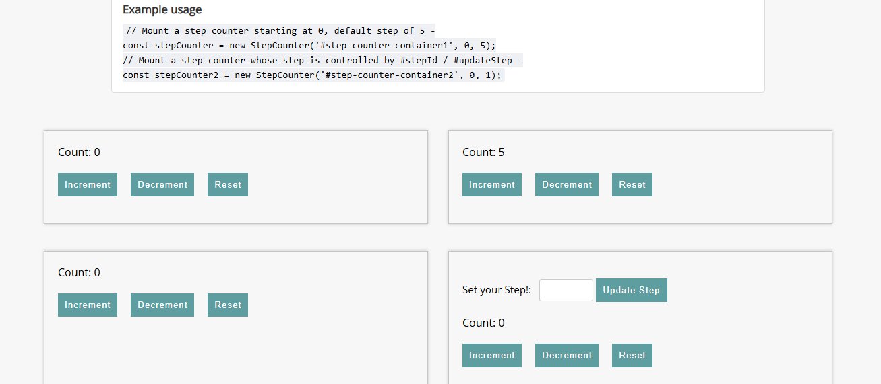881x384 pixels.
Task: Click Increment in the bottom-left counter card
Action: pos(88,305)
